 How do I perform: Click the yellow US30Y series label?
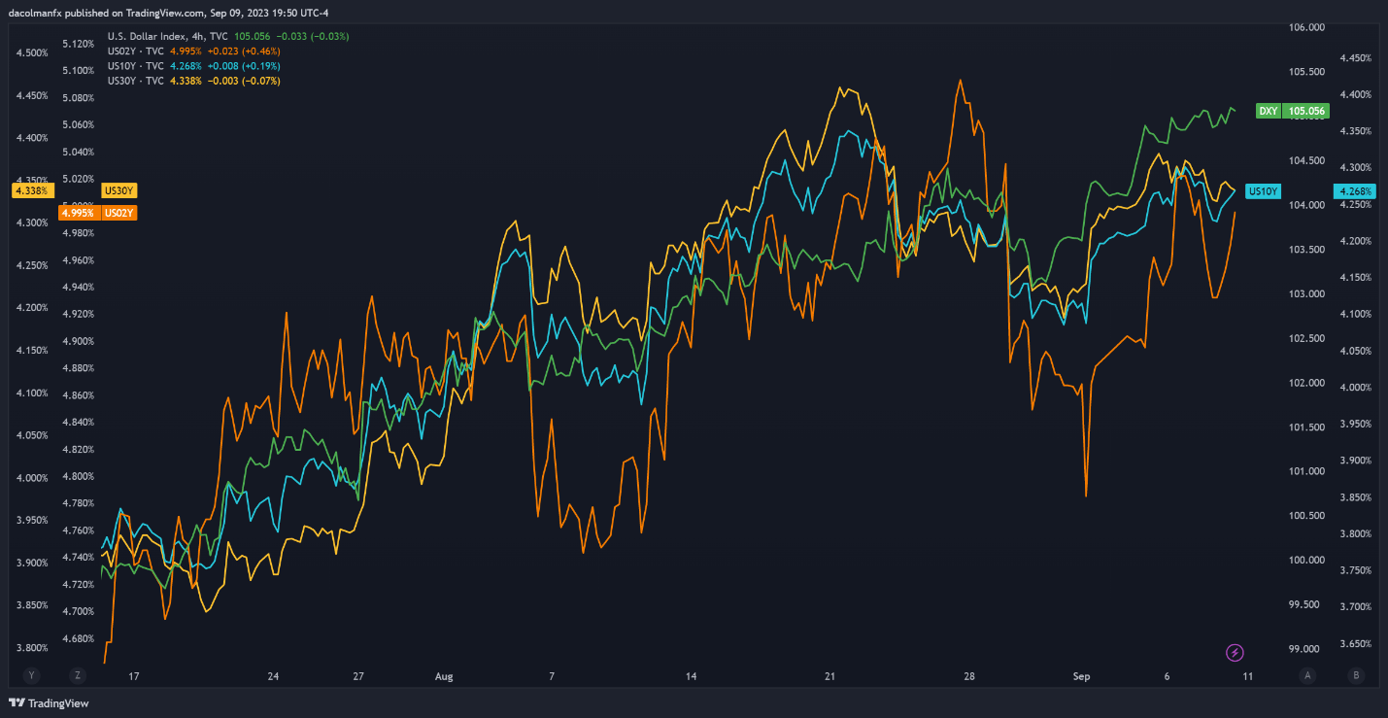point(118,191)
